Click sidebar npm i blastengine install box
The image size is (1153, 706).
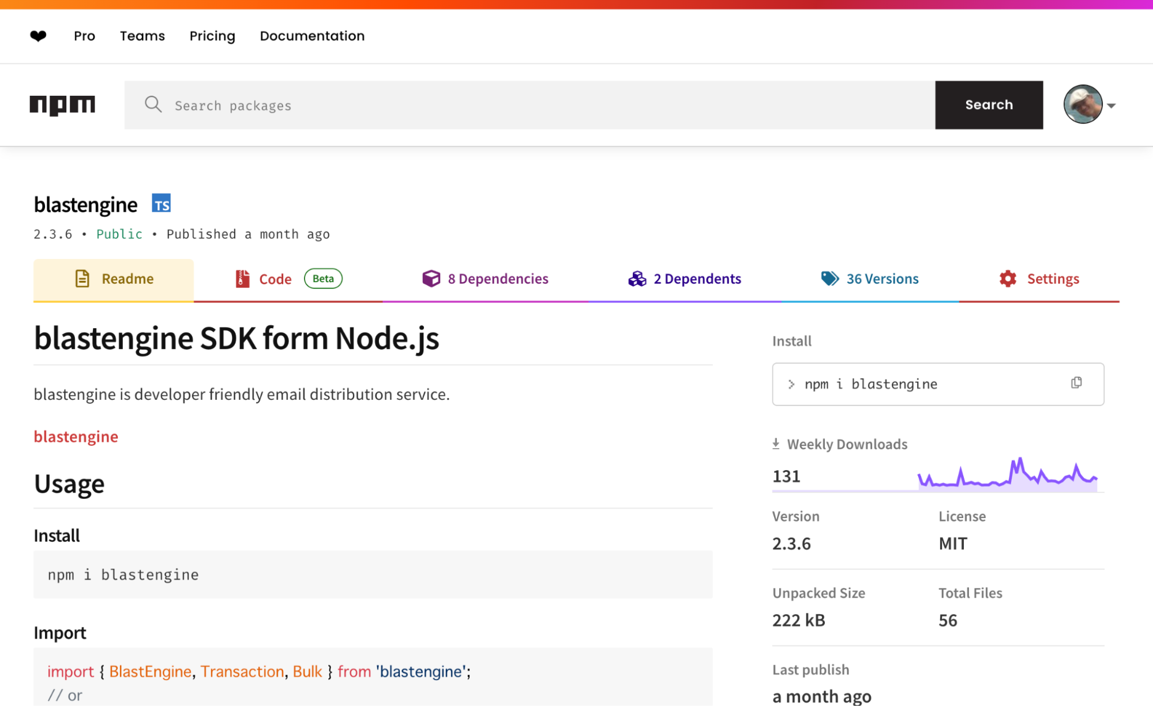(938, 384)
